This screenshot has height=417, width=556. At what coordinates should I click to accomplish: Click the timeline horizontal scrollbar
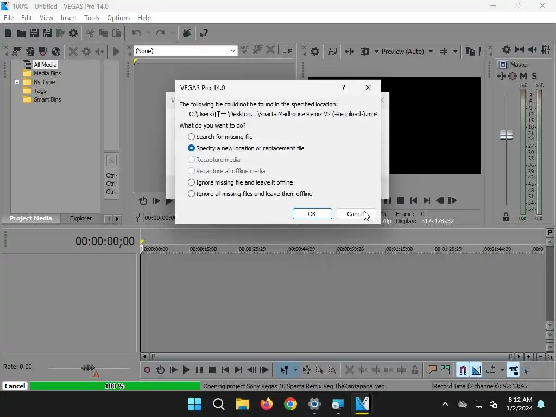[331, 357]
